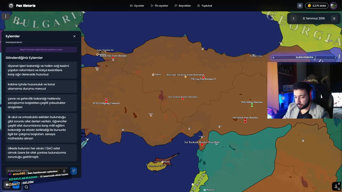Click the Bursa city square marker

coord(97,69)
